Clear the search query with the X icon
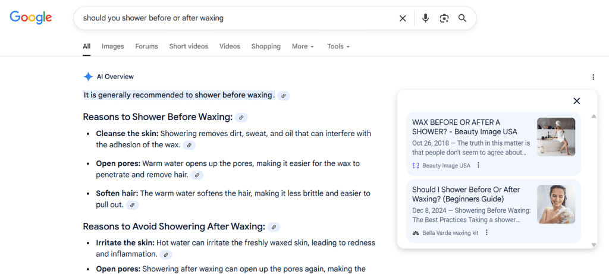Image resolution: width=609 pixels, height=274 pixels. (403, 18)
